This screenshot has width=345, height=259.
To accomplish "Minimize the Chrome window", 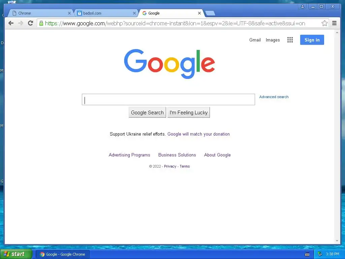I will click(313, 6).
